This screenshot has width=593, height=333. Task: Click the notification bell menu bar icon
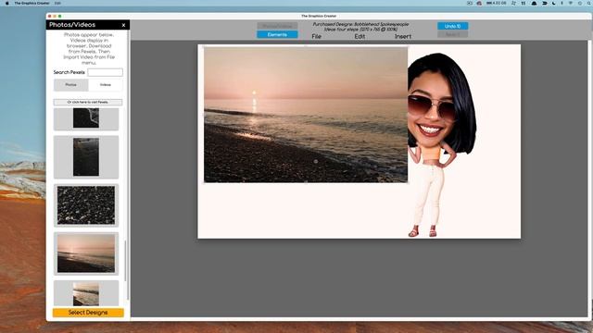pos(534,3)
